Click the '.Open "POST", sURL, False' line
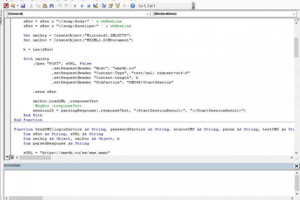The height and width of the screenshot is (200, 300). (62, 63)
